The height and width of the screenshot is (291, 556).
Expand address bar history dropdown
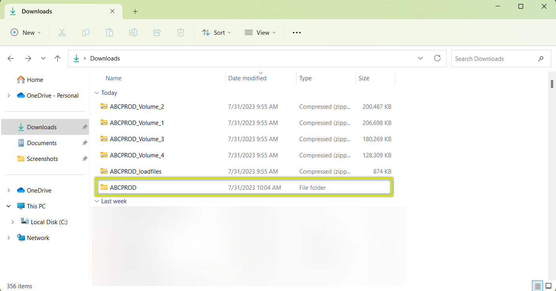pyautogui.click(x=420, y=58)
